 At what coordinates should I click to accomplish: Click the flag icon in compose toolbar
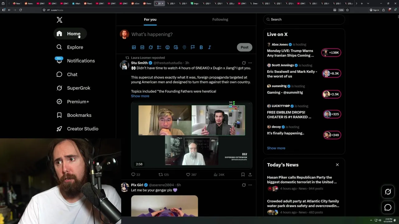click(x=193, y=47)
